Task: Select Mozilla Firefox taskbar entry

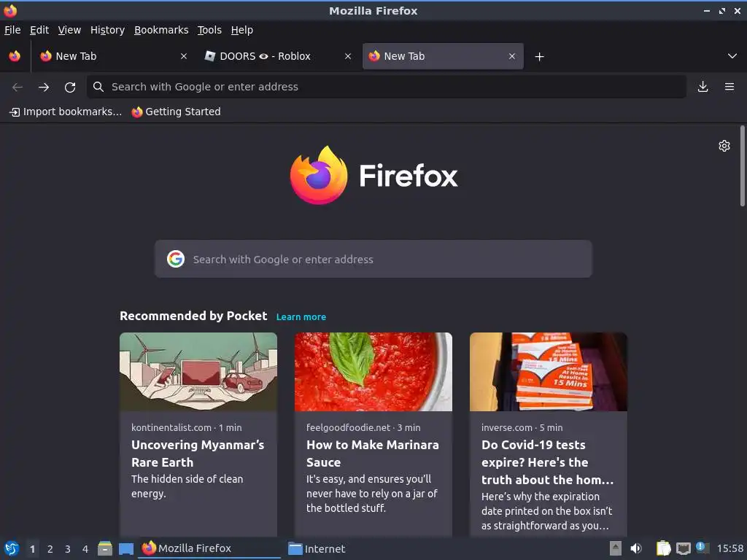Action: (x=209, y=548)
